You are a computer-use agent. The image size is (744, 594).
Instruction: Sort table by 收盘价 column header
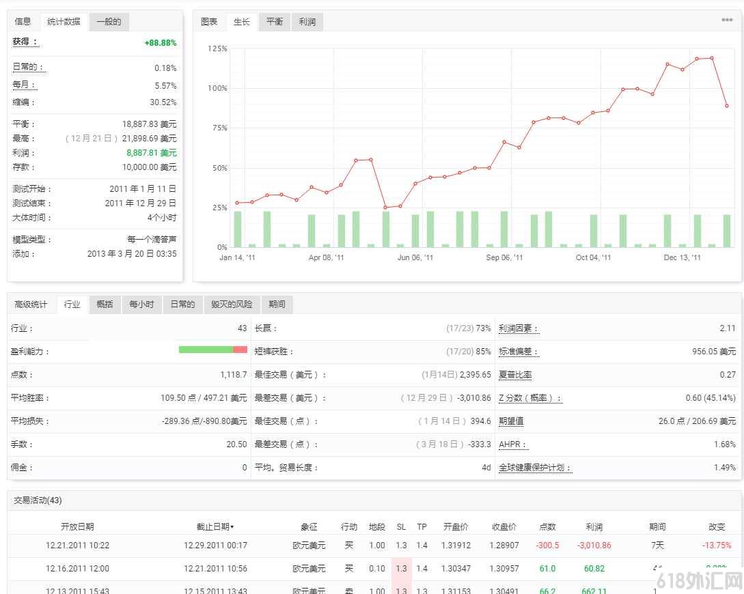pyautogui.click(x=504, y=526)
